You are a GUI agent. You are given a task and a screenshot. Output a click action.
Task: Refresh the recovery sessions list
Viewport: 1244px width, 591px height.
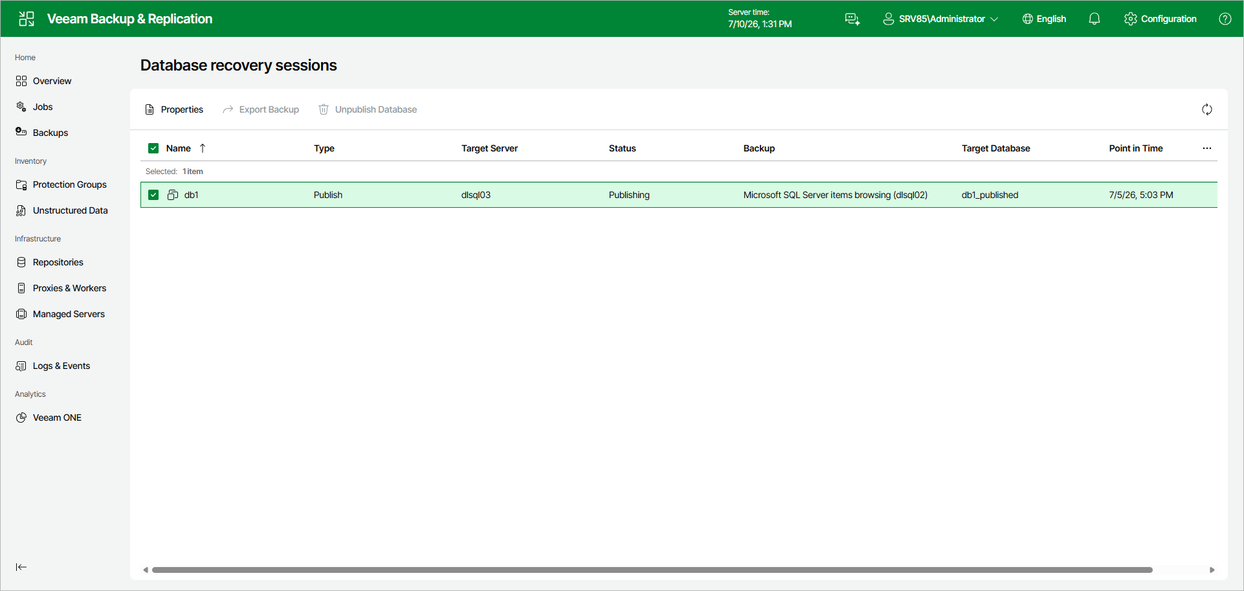click(1207, 109)
